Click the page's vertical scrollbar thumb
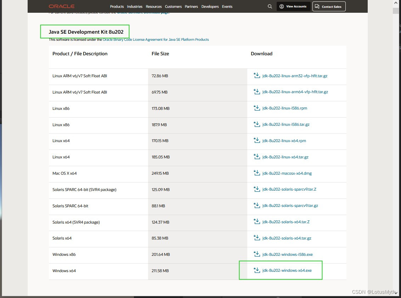Screen dimensions: 401x298 pos(396,11)
